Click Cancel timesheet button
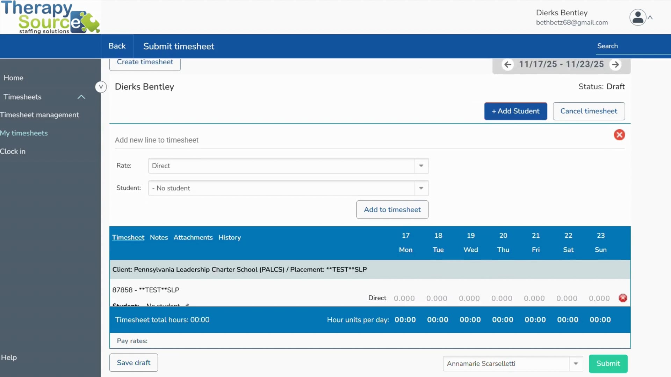The width and height of the screenshot is (671, 377). [x=589, y=111]
